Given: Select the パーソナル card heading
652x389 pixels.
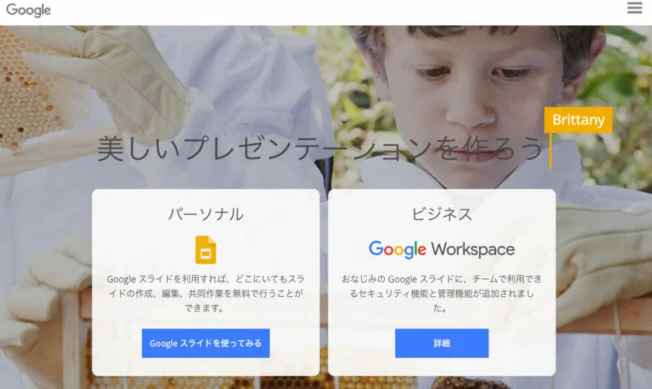Looking at the screenshot, I should tap(206, 214).
